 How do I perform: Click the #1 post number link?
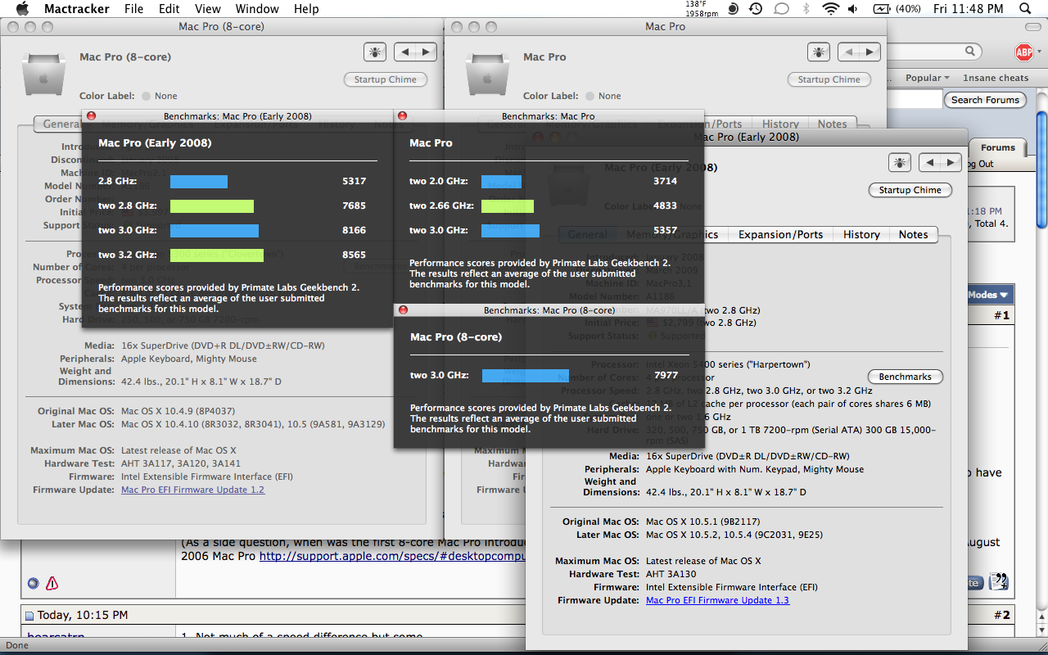tap(1001, 315)
